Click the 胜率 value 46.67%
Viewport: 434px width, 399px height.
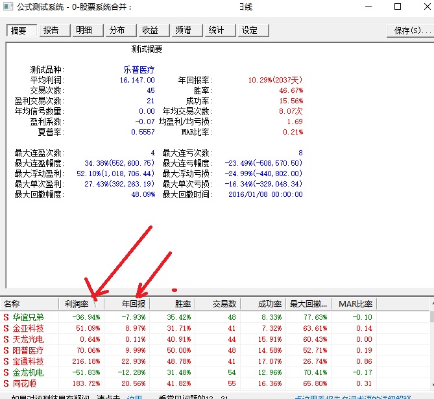[x=291, y=90]
